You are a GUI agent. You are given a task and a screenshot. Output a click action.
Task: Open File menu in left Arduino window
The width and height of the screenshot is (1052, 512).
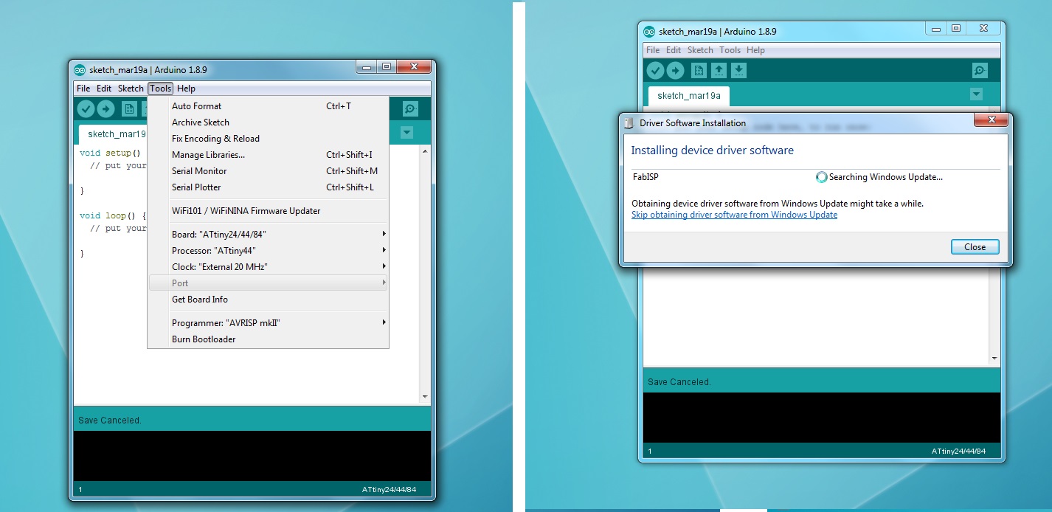(83, 89)
